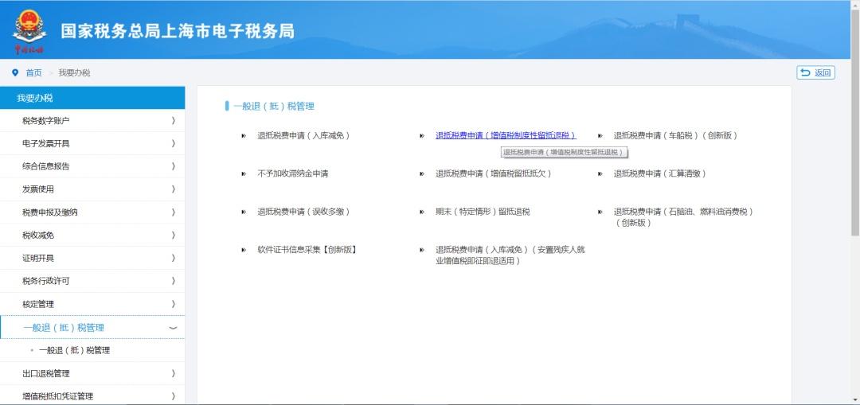860x405 pixels.
Task: Open 退抵税费申请（车船税）（创新版） link
Action: (x=675, y=135)
